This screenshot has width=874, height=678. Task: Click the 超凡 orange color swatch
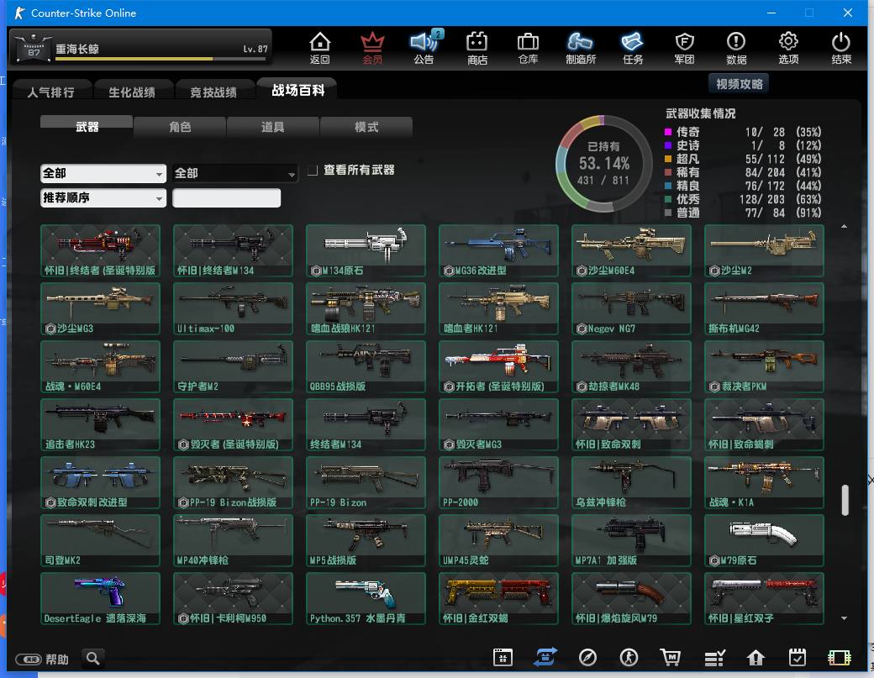click(668, 159)
